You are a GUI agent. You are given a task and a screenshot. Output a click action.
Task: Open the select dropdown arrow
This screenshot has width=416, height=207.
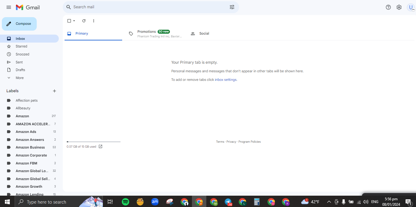(x=74, y=21)
